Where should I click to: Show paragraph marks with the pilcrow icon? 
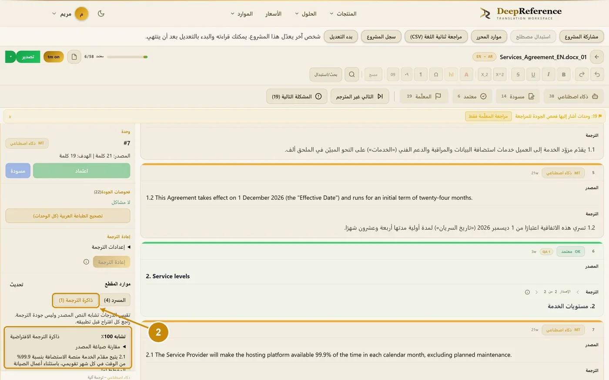point(421,74)
